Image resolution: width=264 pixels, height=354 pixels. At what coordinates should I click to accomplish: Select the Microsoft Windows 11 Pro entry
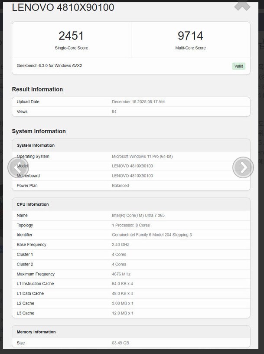coord(142,156)
